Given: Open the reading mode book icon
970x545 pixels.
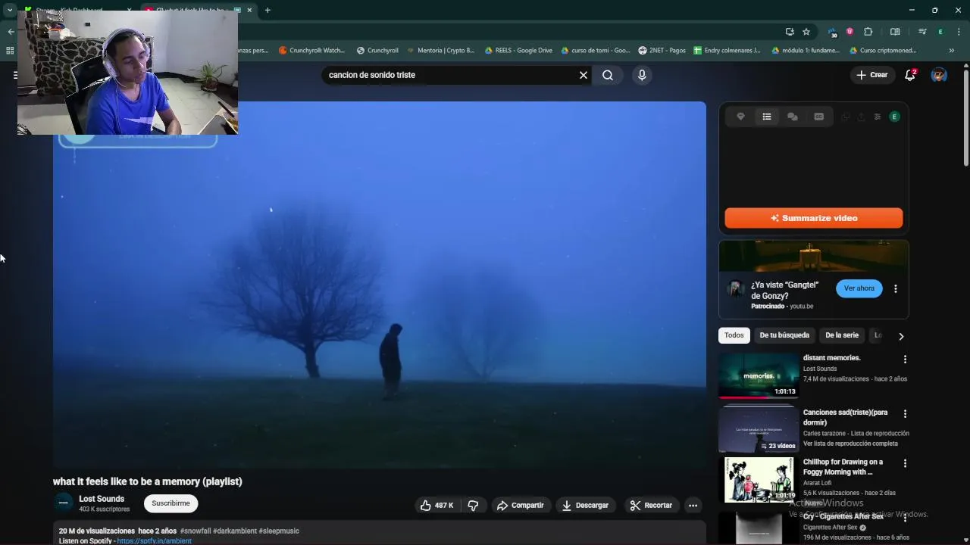Looking at the screenshot, I should (895, 32).
